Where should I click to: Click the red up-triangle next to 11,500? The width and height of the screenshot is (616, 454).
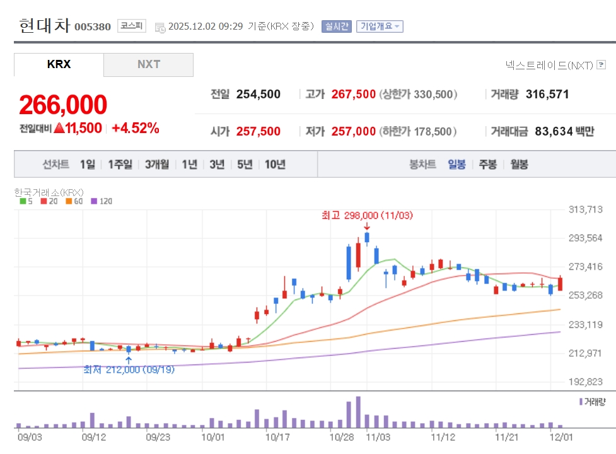tap(59, 128)
